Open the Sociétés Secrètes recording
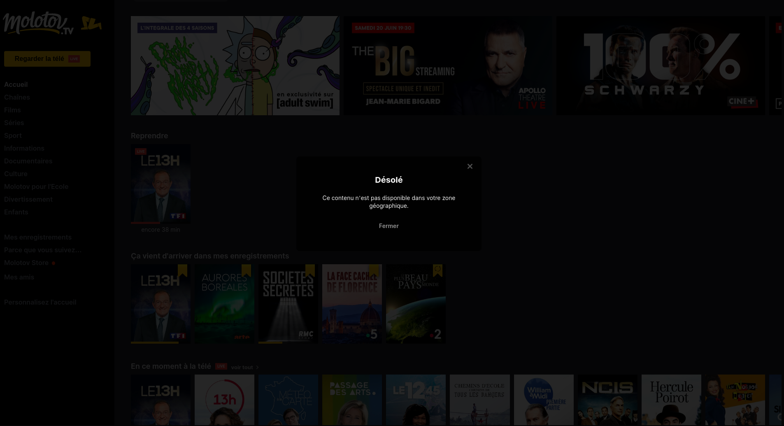 coord(288,303)
